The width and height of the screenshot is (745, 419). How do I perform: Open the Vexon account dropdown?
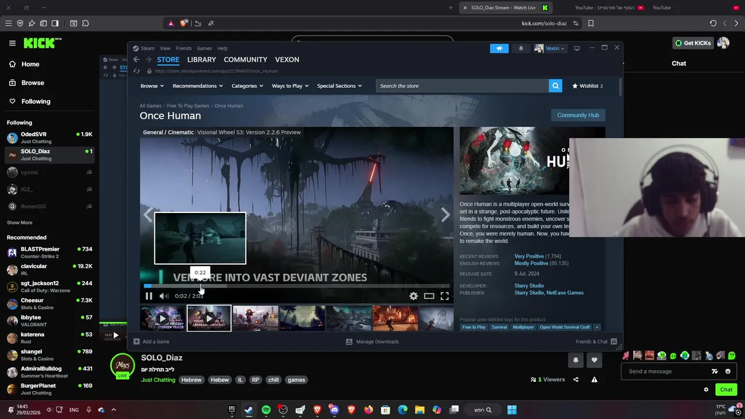pyautogui.click(x=549, y=48)
